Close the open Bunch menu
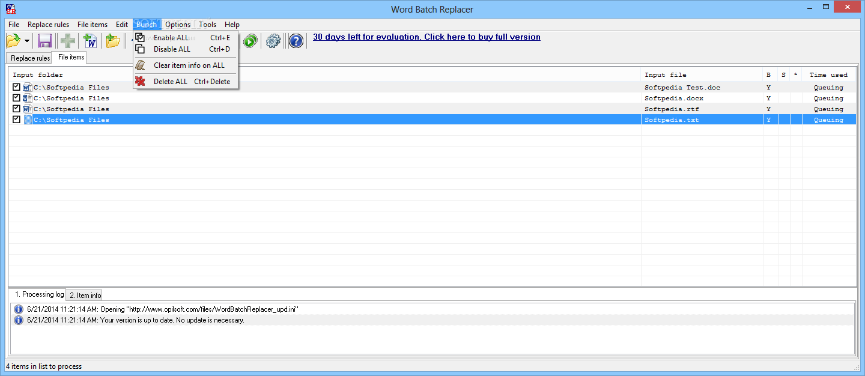This screenshot has width=865, height=376. pos(147,25)
